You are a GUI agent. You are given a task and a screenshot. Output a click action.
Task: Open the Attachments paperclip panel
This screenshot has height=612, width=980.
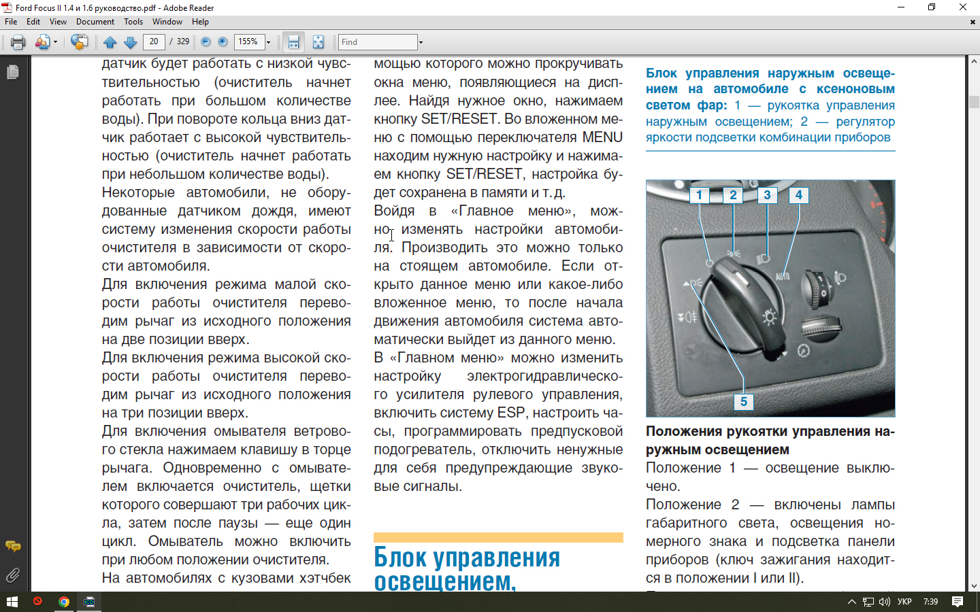pyautogui.click(x=13, y=575)
